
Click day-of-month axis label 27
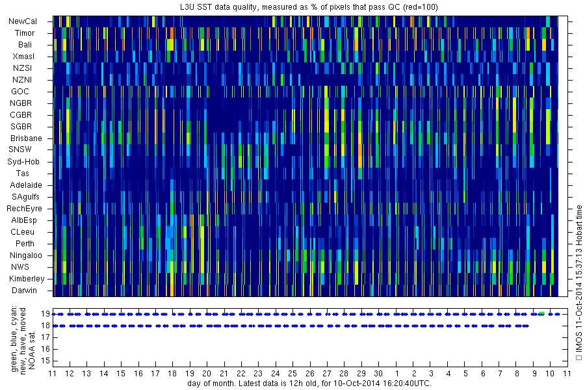[x=327, y=373]
